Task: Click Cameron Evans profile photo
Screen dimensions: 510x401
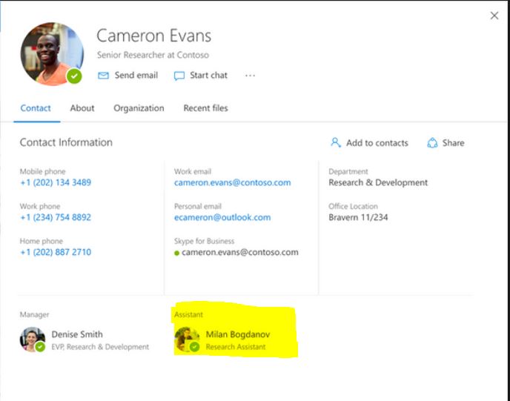Action: pyautogui.click(x=52, y=53)
